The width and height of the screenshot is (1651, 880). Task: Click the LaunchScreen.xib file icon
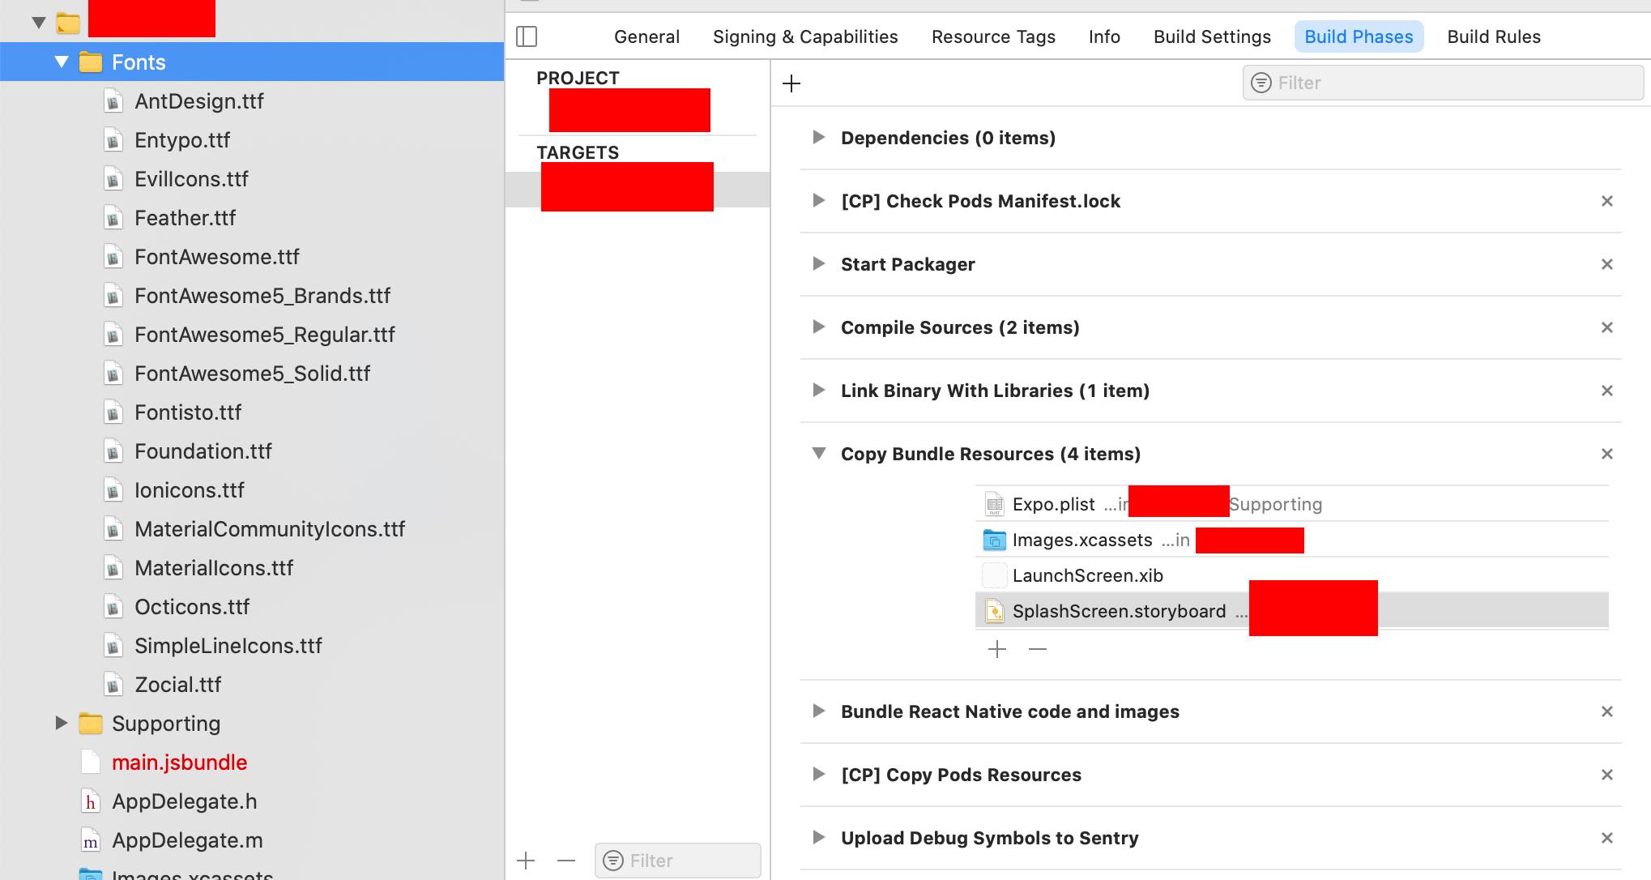click(x=994, y=575)
